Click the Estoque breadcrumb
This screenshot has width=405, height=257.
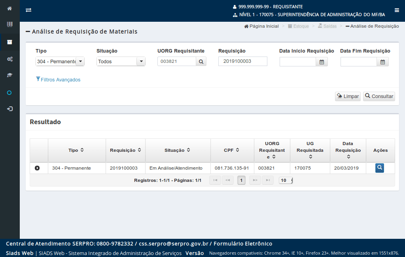[298, 26]
